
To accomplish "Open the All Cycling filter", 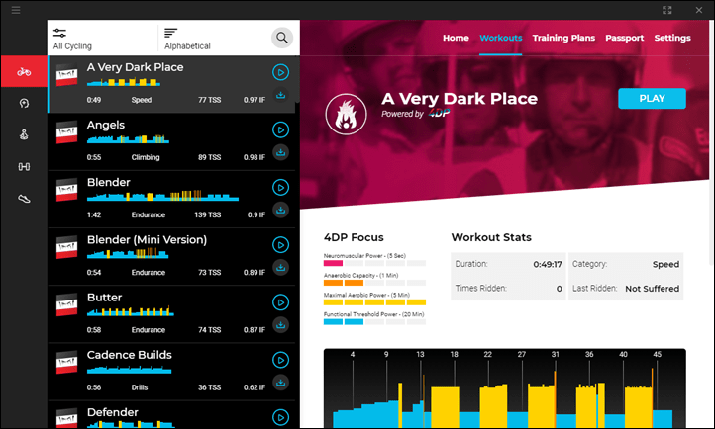I will click(x=72, y=39).
